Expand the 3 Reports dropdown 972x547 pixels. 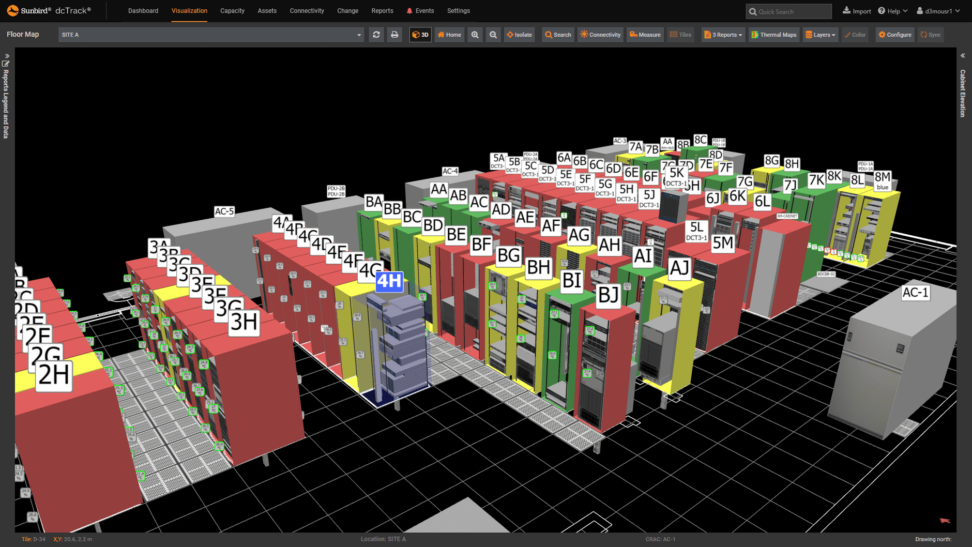pyautogui.click(x=723, y=35)
